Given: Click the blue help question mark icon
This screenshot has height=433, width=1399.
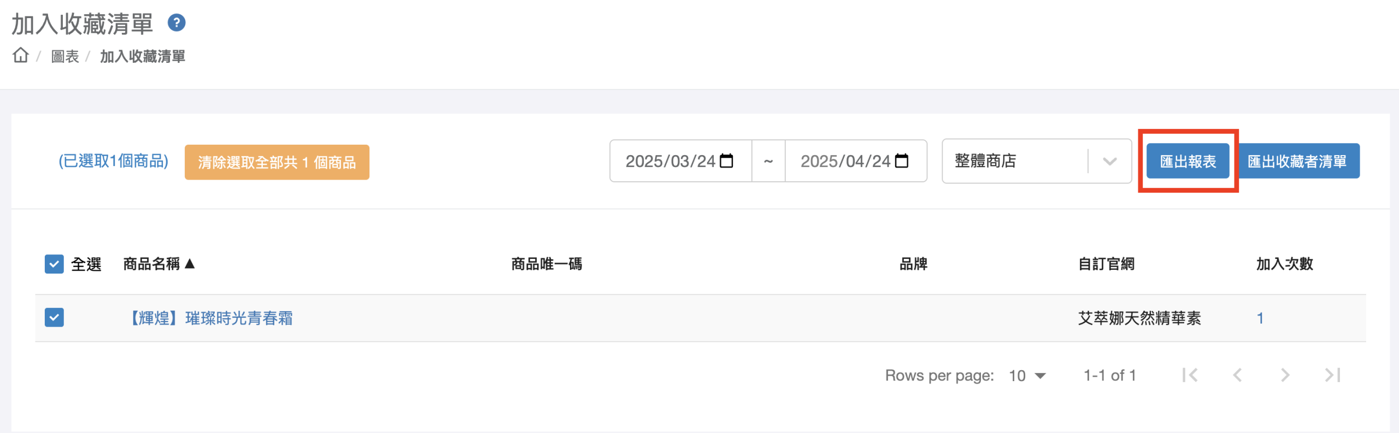Looking at the screenshot, I should [x=177, y=23].
